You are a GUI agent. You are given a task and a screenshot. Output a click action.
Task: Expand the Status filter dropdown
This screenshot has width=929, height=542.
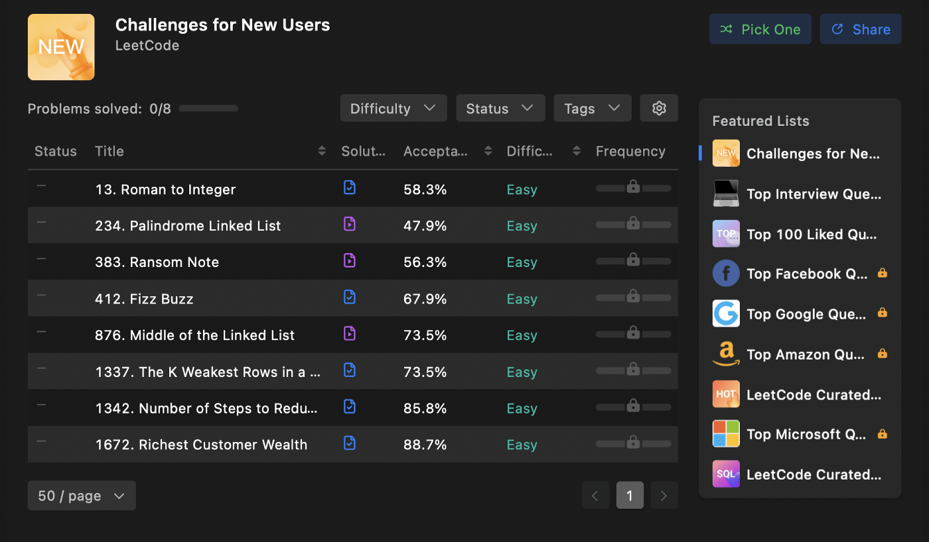pyautogui.click(x=500, y=108)
